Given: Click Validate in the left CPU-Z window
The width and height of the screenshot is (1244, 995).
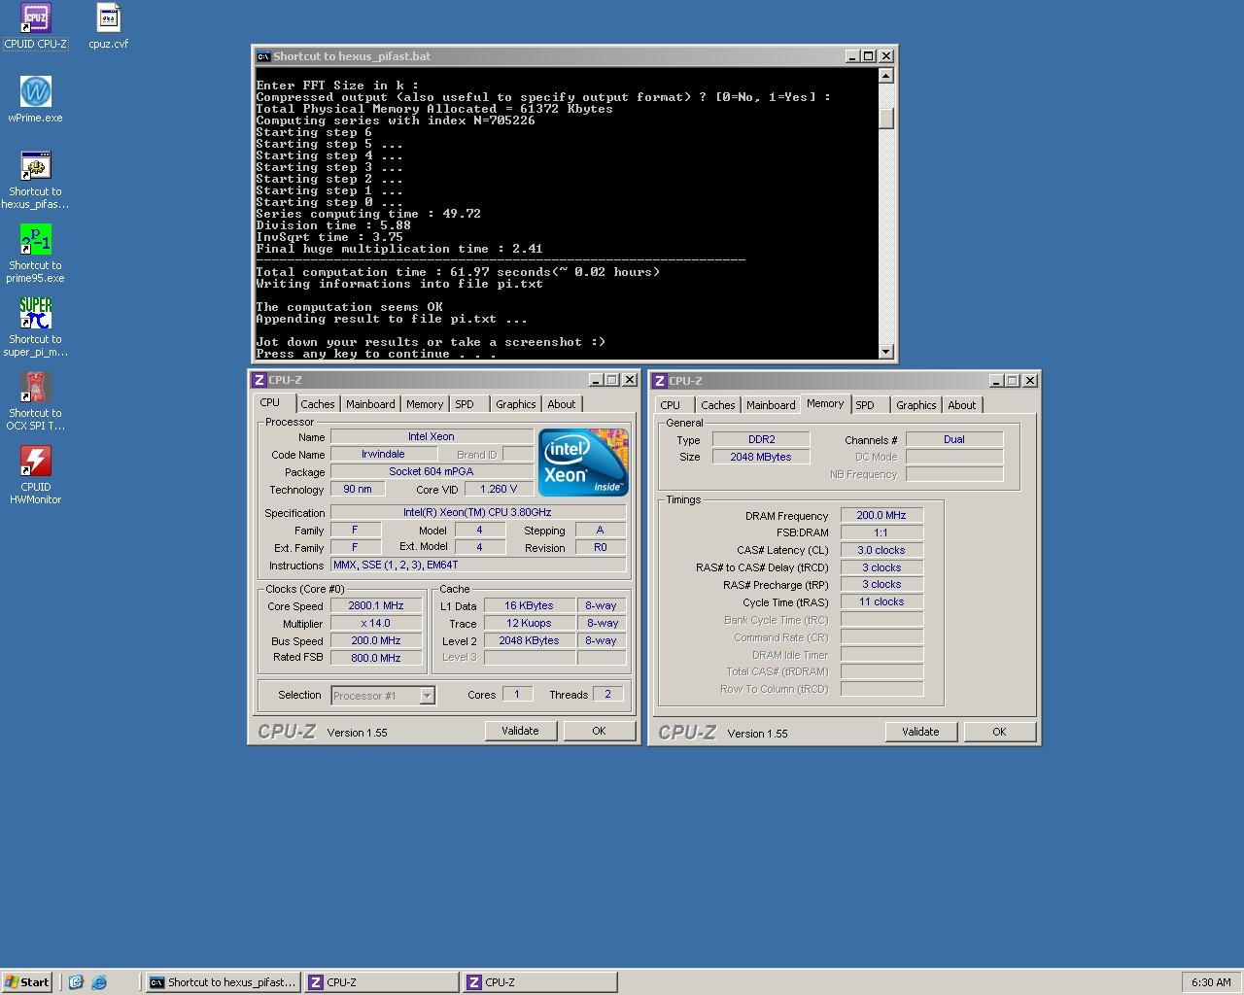Looking at the screenshot, I should click(520, 731).
